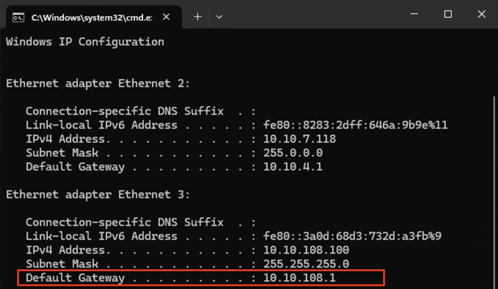Expand the new tab profile dropdown chevron

(x=219, y=17)
